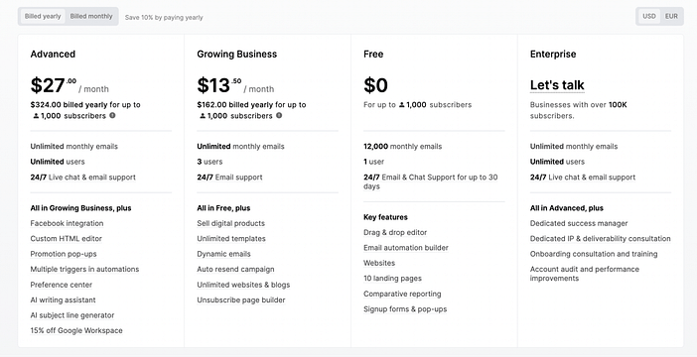This screenshot has height=357, width=697.
Task: Click subscriber person icon in Growing Business plan
Action: (203, 116)
